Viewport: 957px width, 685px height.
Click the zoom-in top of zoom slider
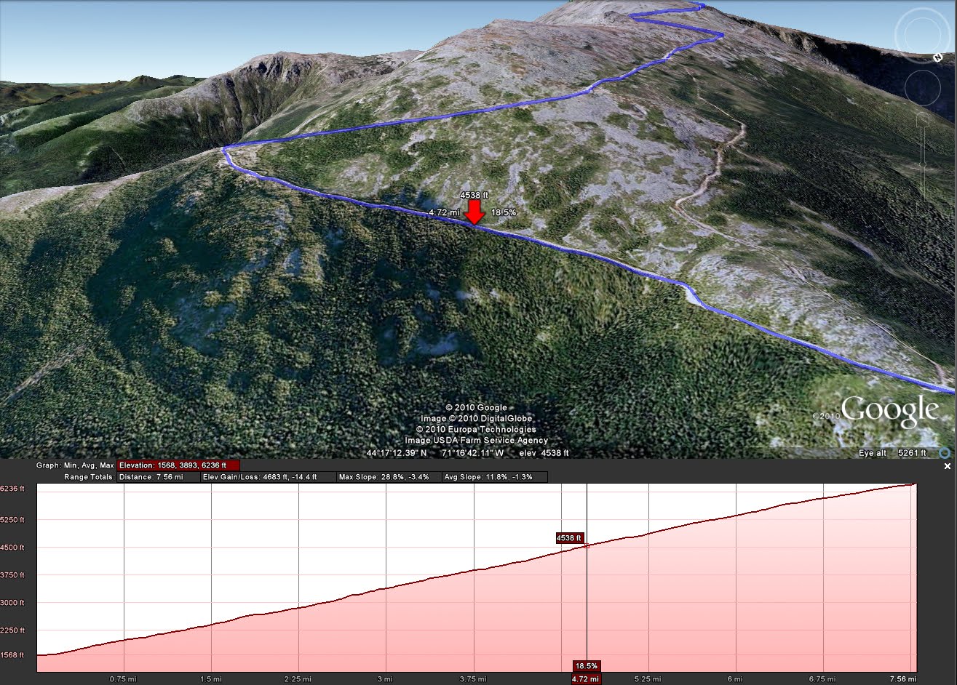click(923, 119)
